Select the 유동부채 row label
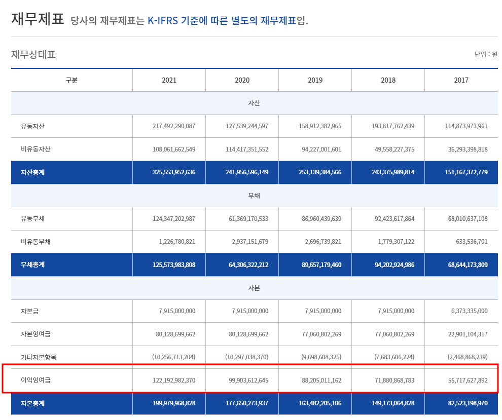This screenshot has height=420, width=502. tap(32, 218)
